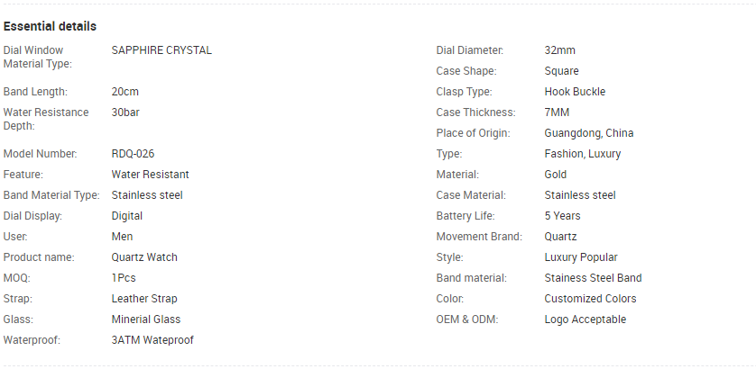Click the 3ATM Wateproof value
The height and width of the screenshot is (369, 756).
click(x=152, y=340)
